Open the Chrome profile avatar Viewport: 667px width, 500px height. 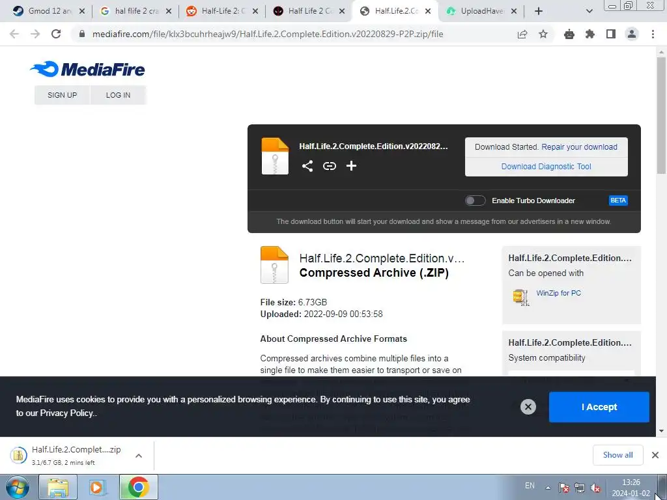[632, 34]
